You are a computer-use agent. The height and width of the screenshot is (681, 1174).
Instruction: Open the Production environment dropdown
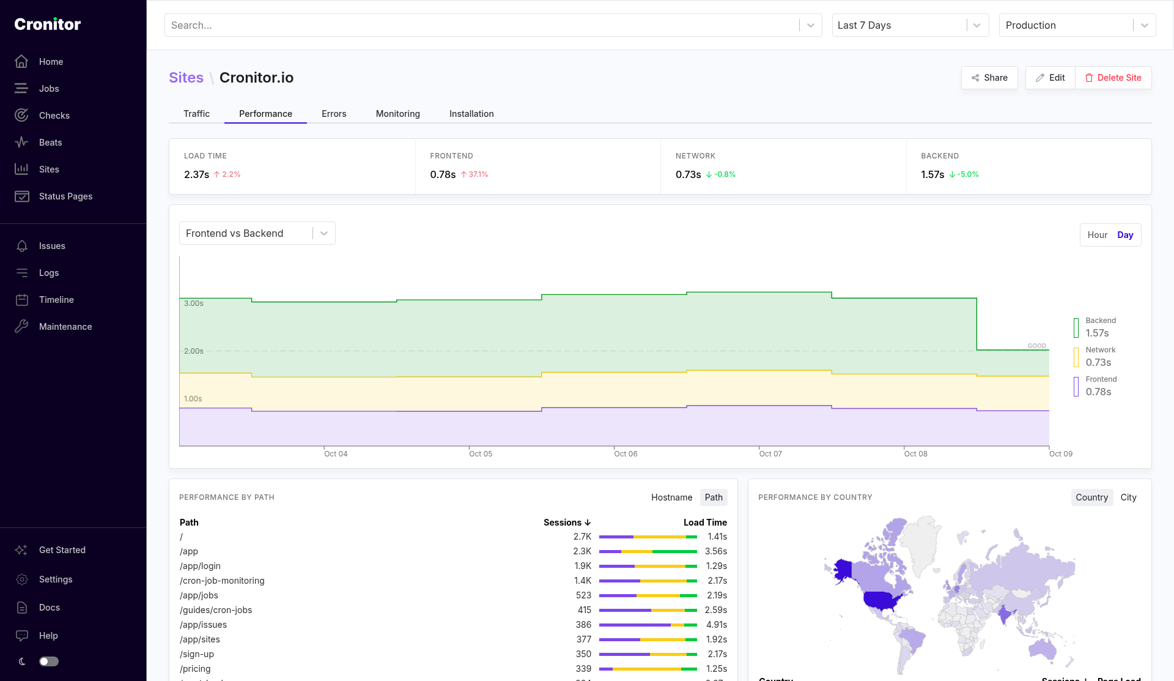(1077, 25)
